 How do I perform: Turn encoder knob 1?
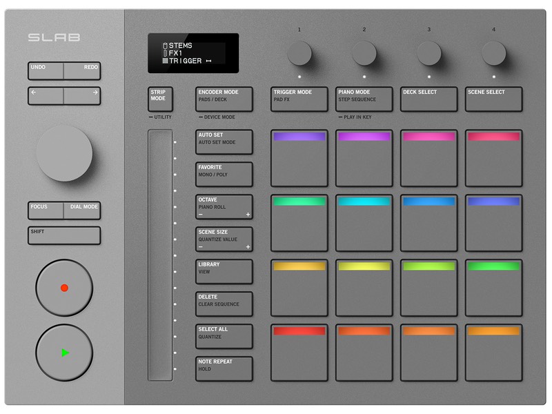click(x=298, y=54)
